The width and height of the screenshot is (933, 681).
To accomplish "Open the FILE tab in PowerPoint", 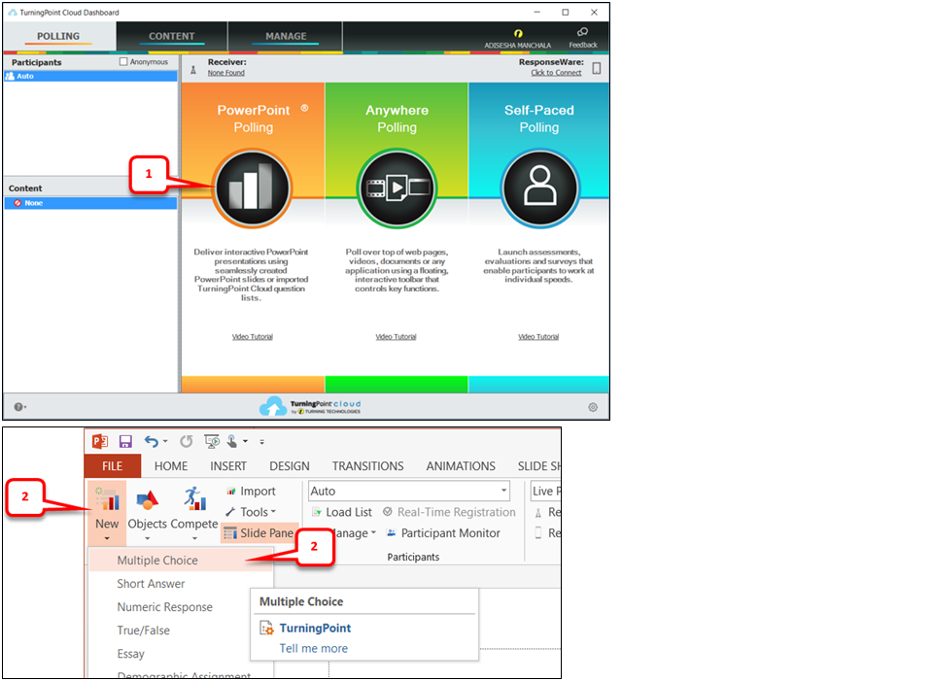I will tap(113, 466).
